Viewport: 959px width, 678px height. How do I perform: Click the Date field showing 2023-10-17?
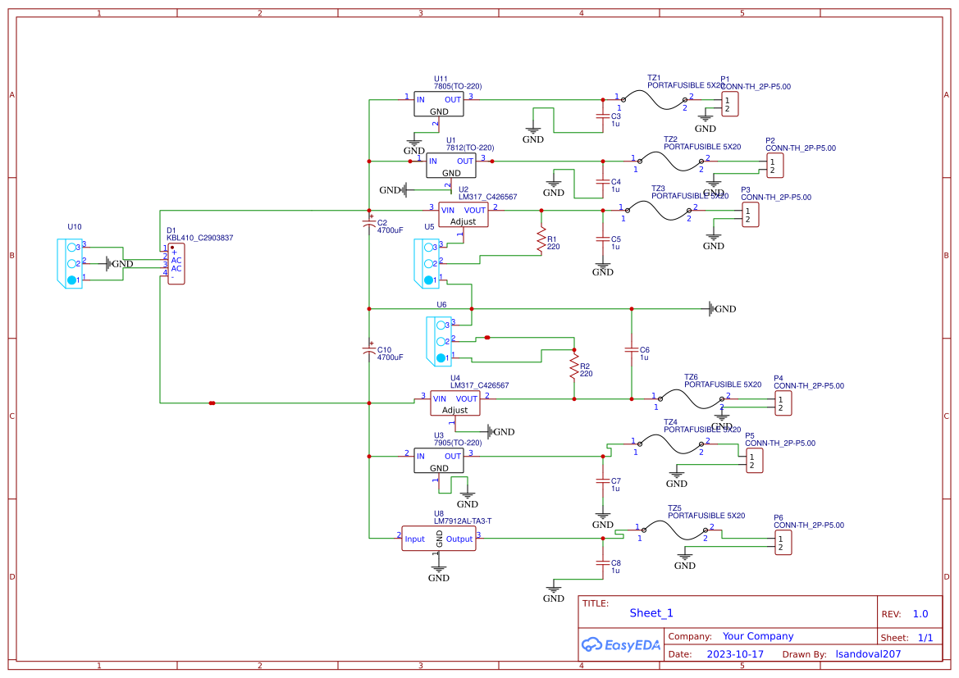coord(734,653)
